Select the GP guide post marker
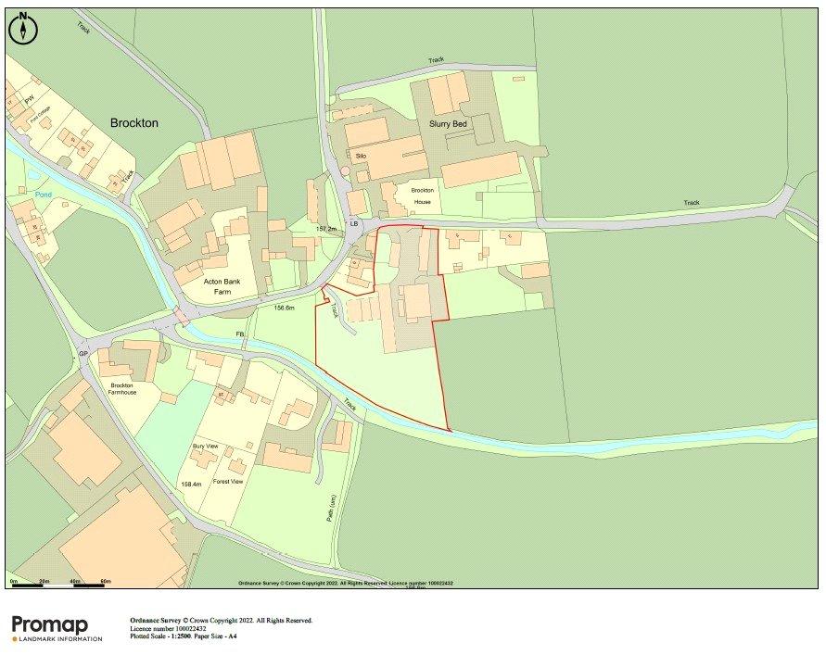Viewport: 826px width, 655px height. pos(83,354)
